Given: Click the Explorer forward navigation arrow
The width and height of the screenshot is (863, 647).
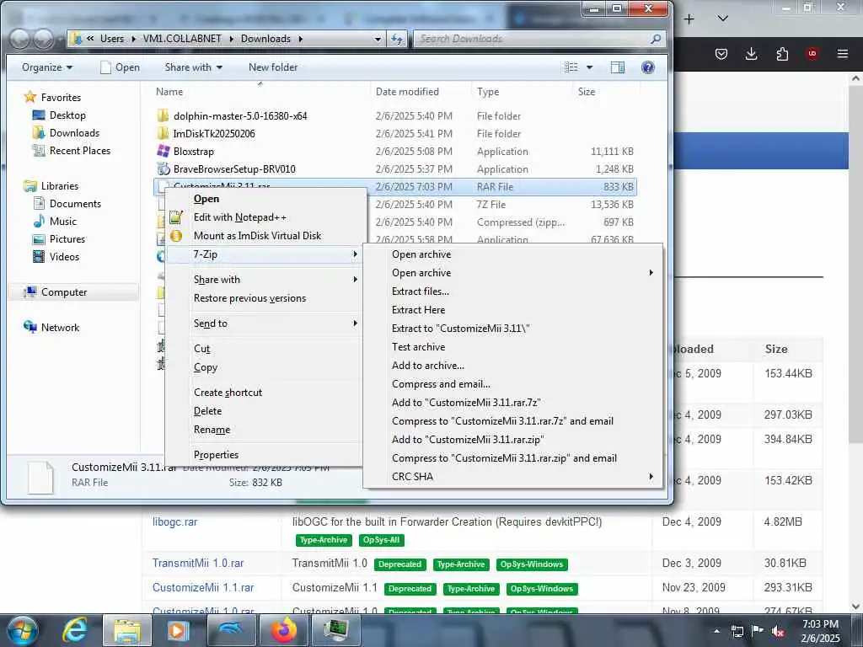Looking at the screenshot, I should tap(44, 39).
